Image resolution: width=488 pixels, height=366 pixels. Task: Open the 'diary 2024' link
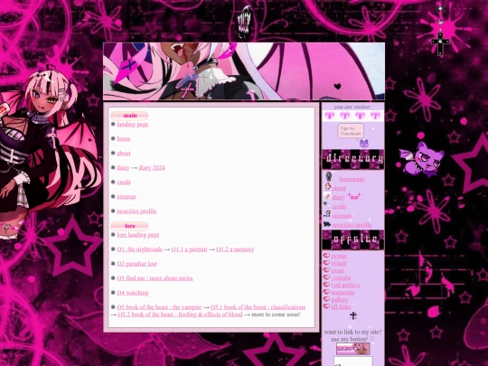coord(152,168)
